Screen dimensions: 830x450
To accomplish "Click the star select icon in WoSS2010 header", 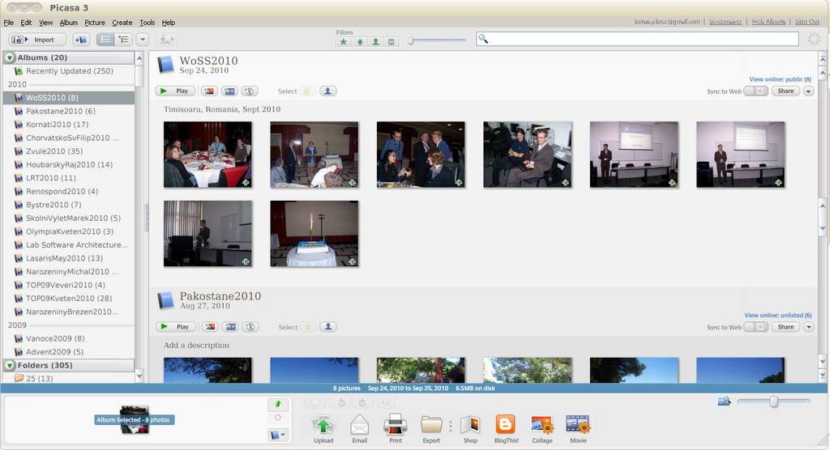I will (x=307, y=91).
